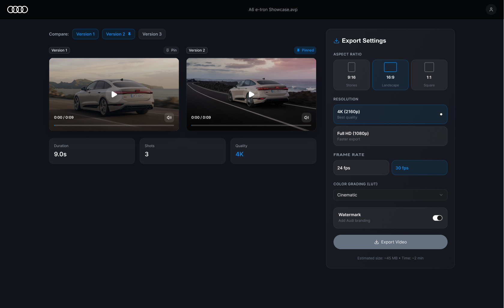Select the 9:16 Stories aspect ratio
504x308 pixels.
(352, 75)
